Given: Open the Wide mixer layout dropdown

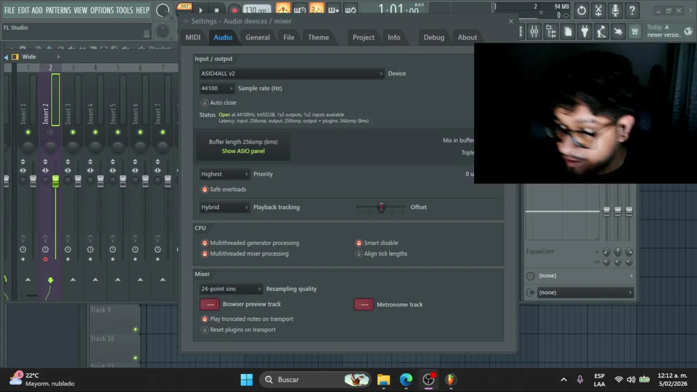Looking at the screenshot, I should point(35,57).
